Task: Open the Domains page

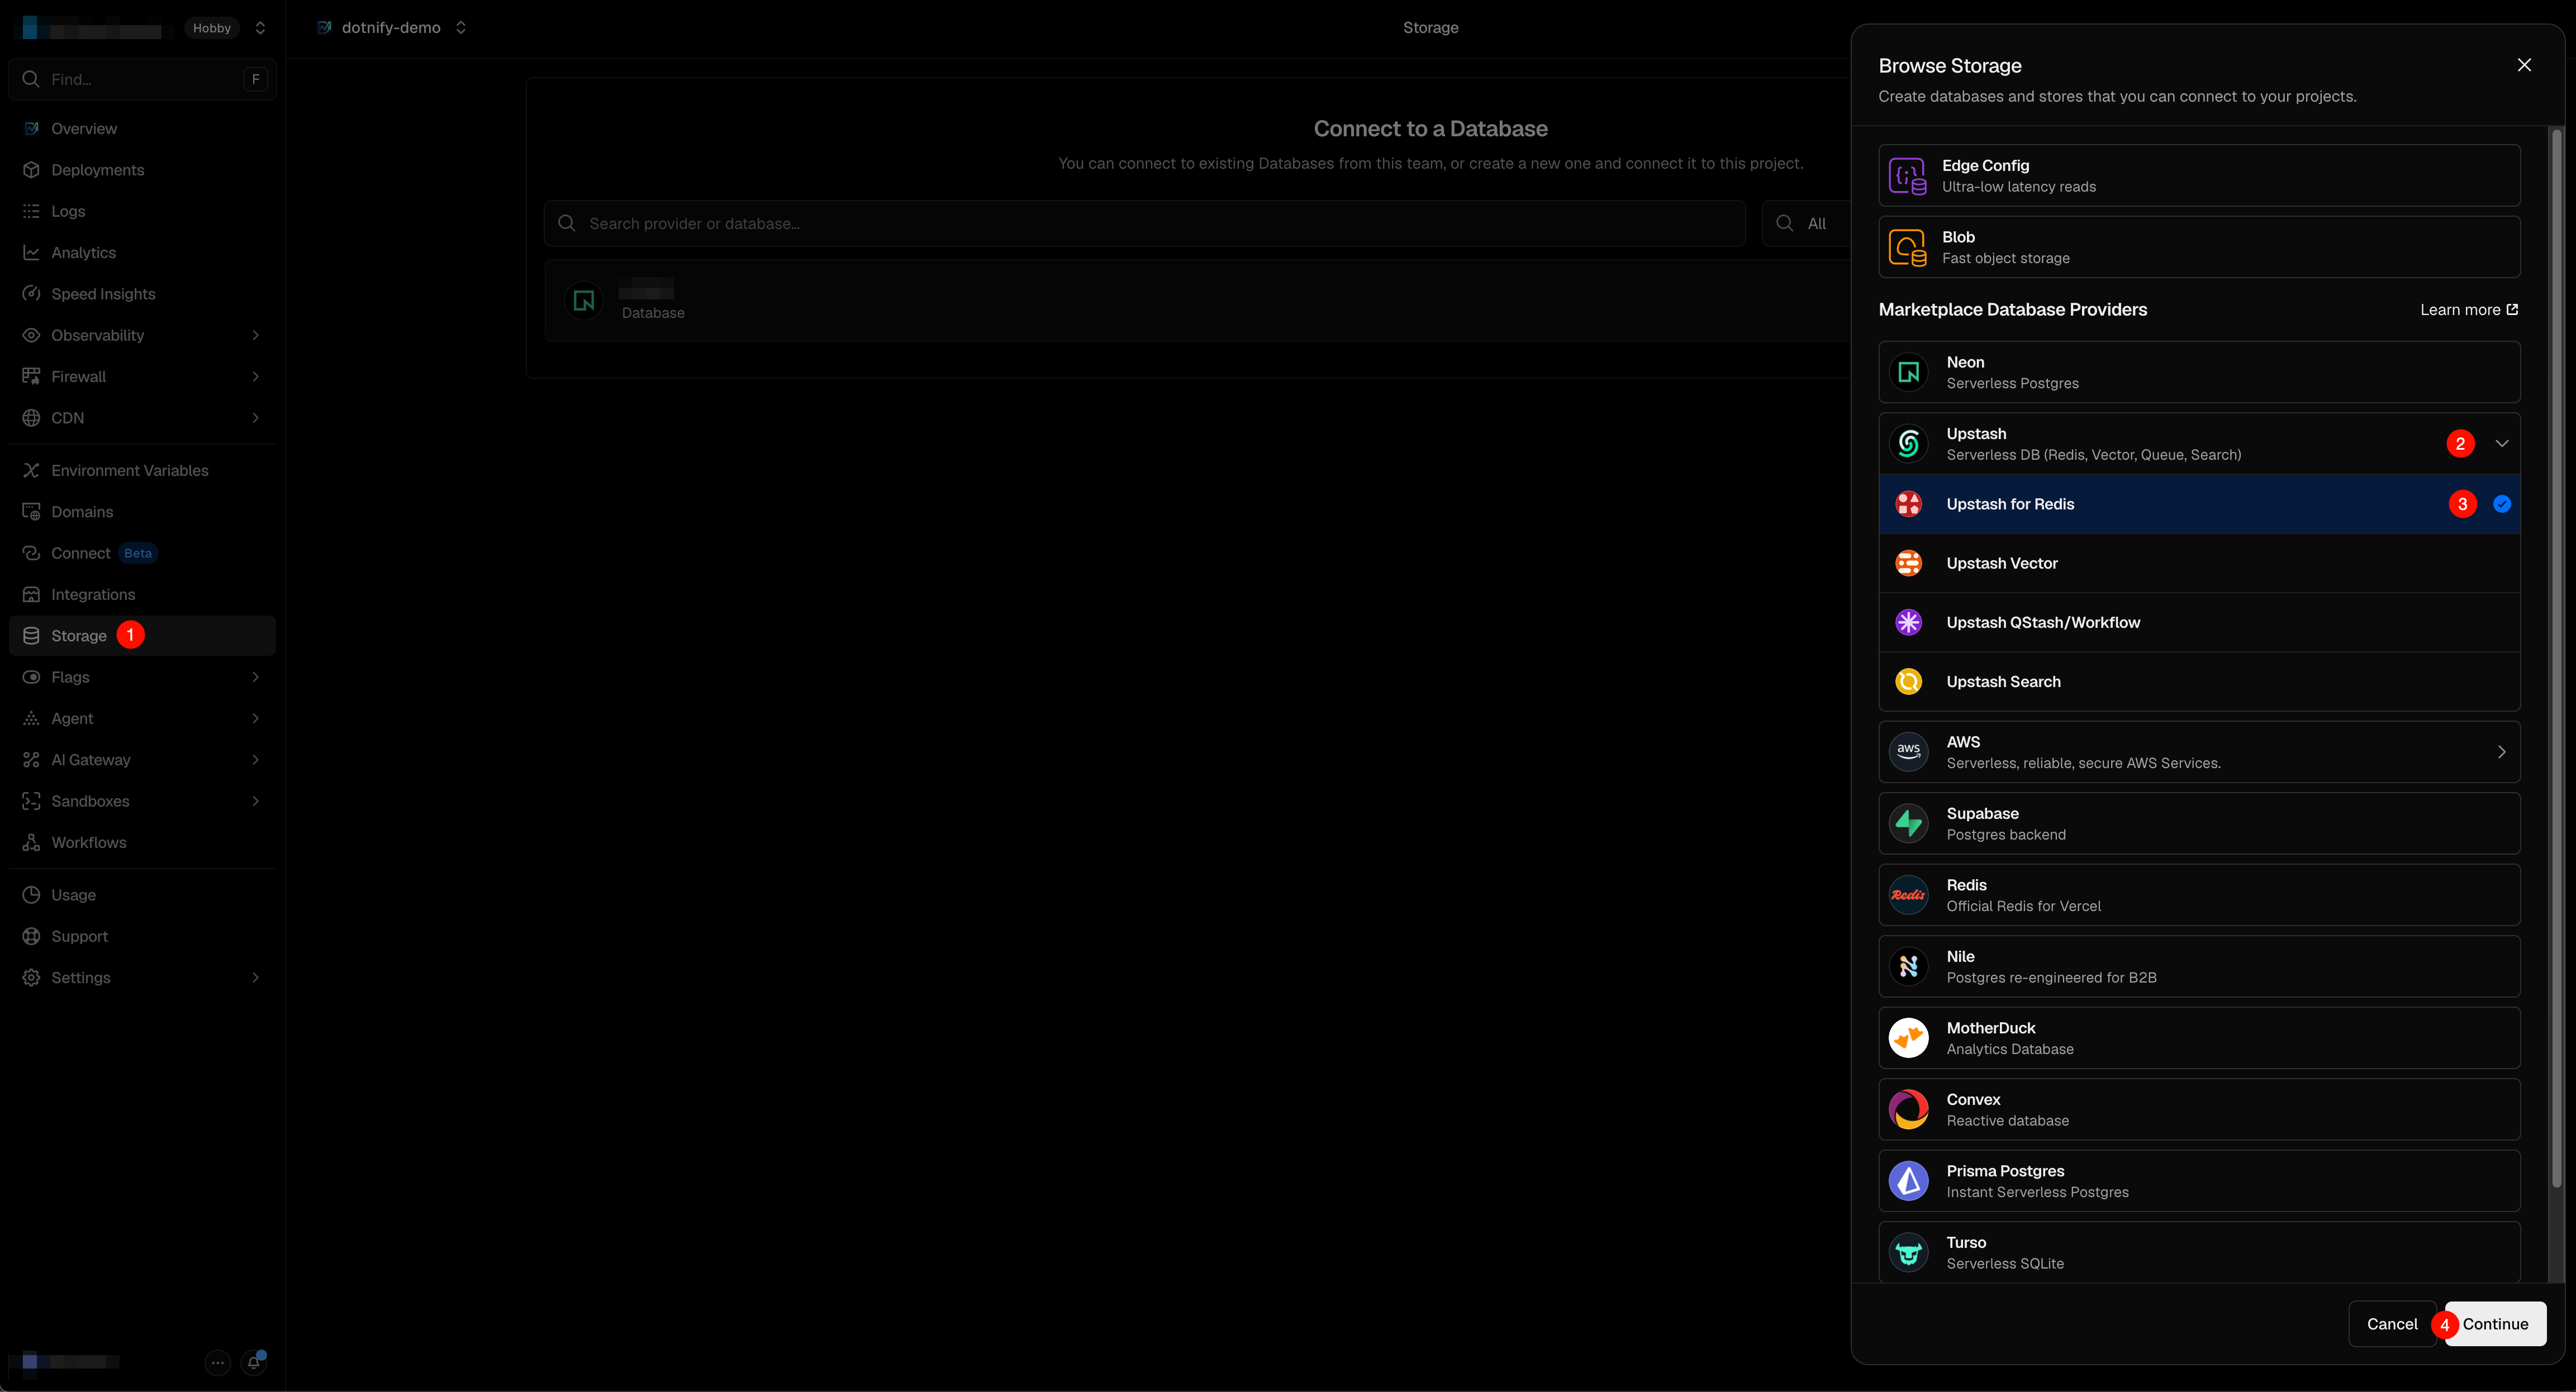Action: click(x=142, y=512)
